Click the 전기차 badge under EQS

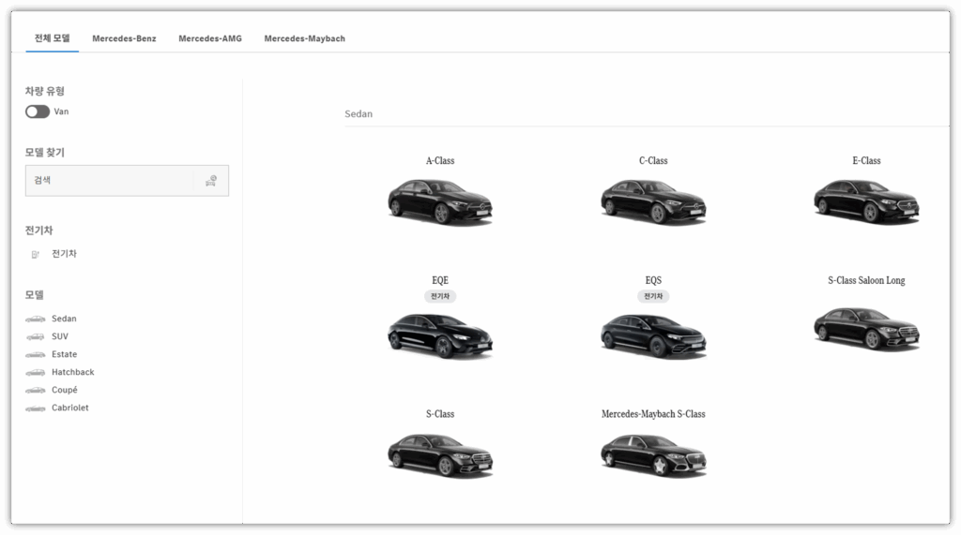[653, 296]
